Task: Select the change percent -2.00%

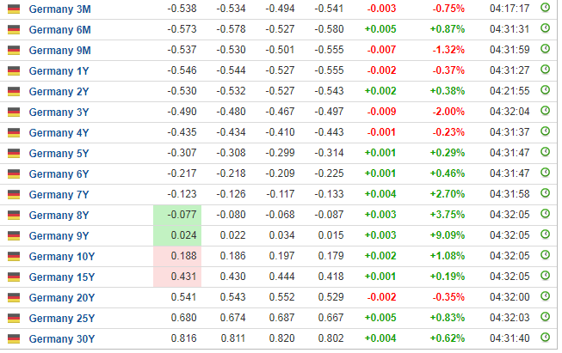Action: click(448, 112)
